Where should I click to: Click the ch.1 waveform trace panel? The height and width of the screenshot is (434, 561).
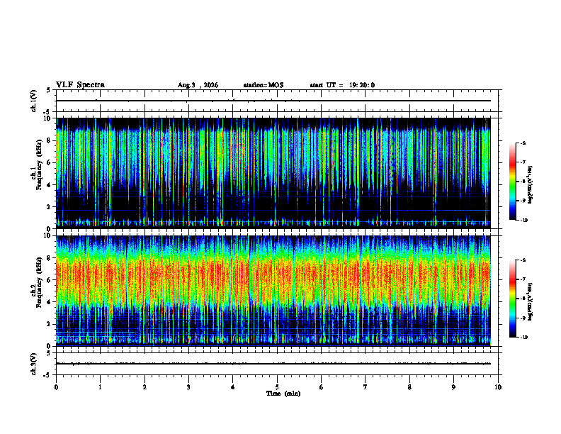pos(277,101)
